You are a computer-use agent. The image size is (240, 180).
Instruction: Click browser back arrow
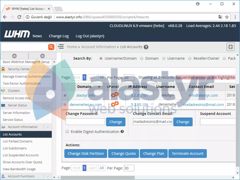(5, 17)
